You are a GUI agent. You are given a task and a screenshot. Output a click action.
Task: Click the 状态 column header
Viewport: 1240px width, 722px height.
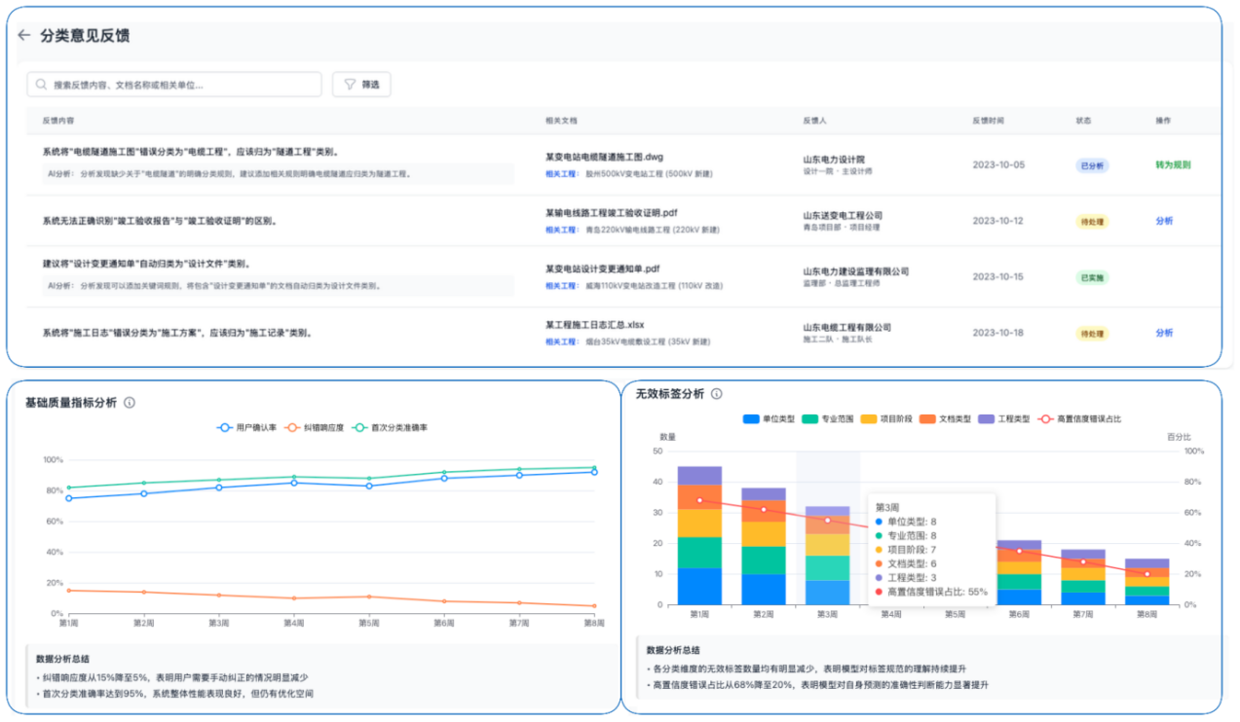click(1083, 121)
